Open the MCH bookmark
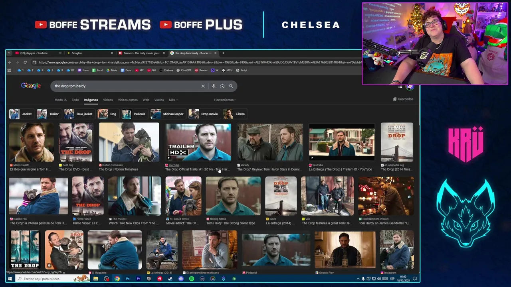Image resolution: width=511 pixels, height=287 pixels. click(x=227, y=70)
